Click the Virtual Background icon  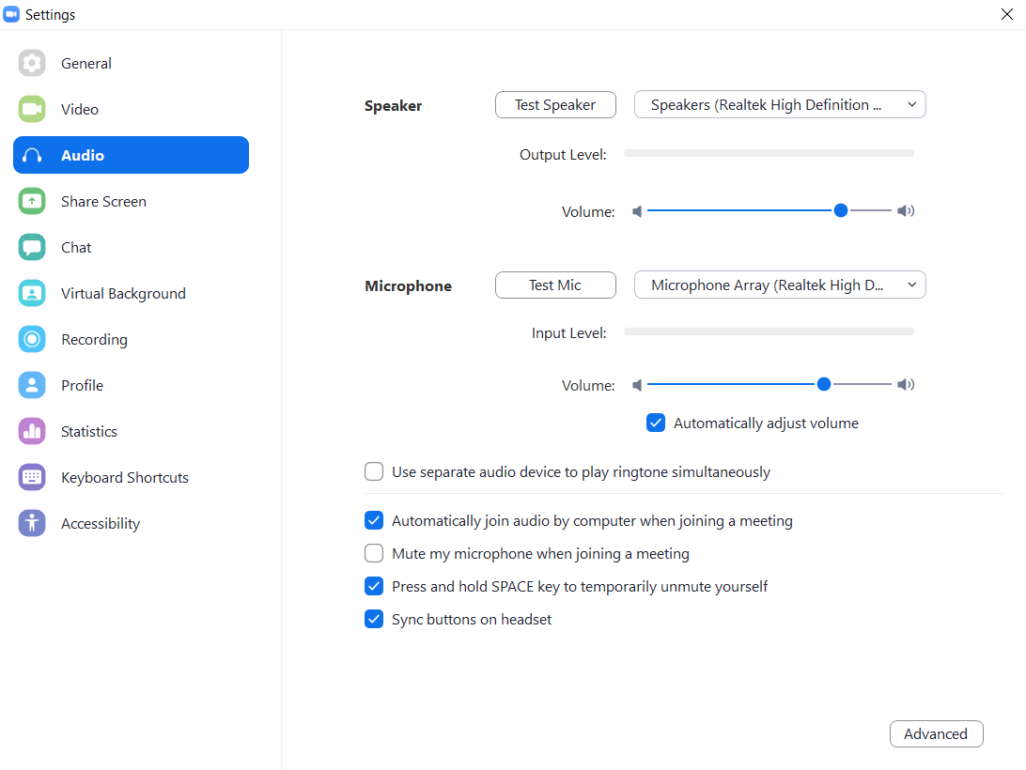[x=32, y=293]
